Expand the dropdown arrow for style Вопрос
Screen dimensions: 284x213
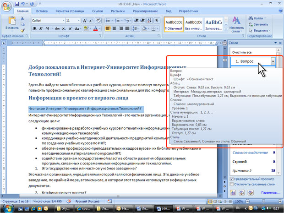tap(273, 60)
